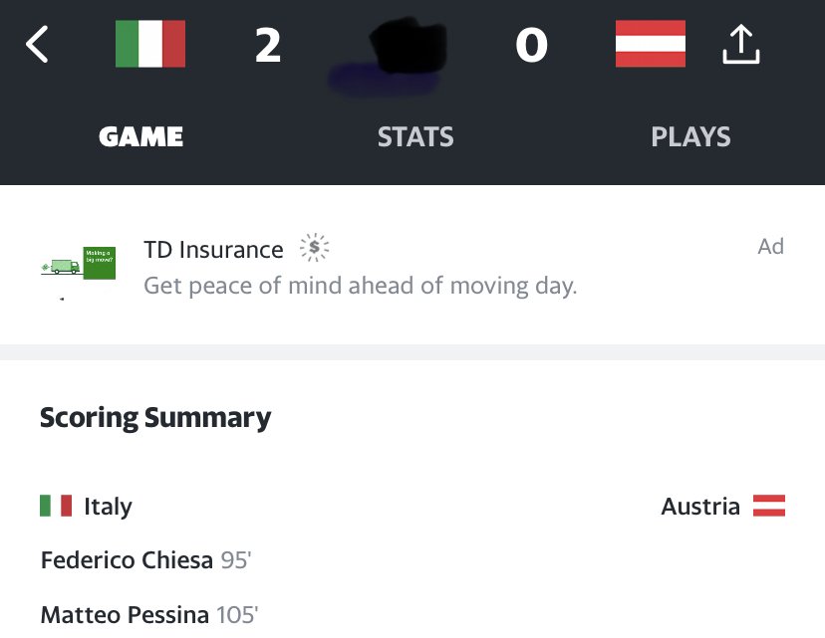
Task: Click the small Italy flag in Scoring Summary
Action: point(56,506)
